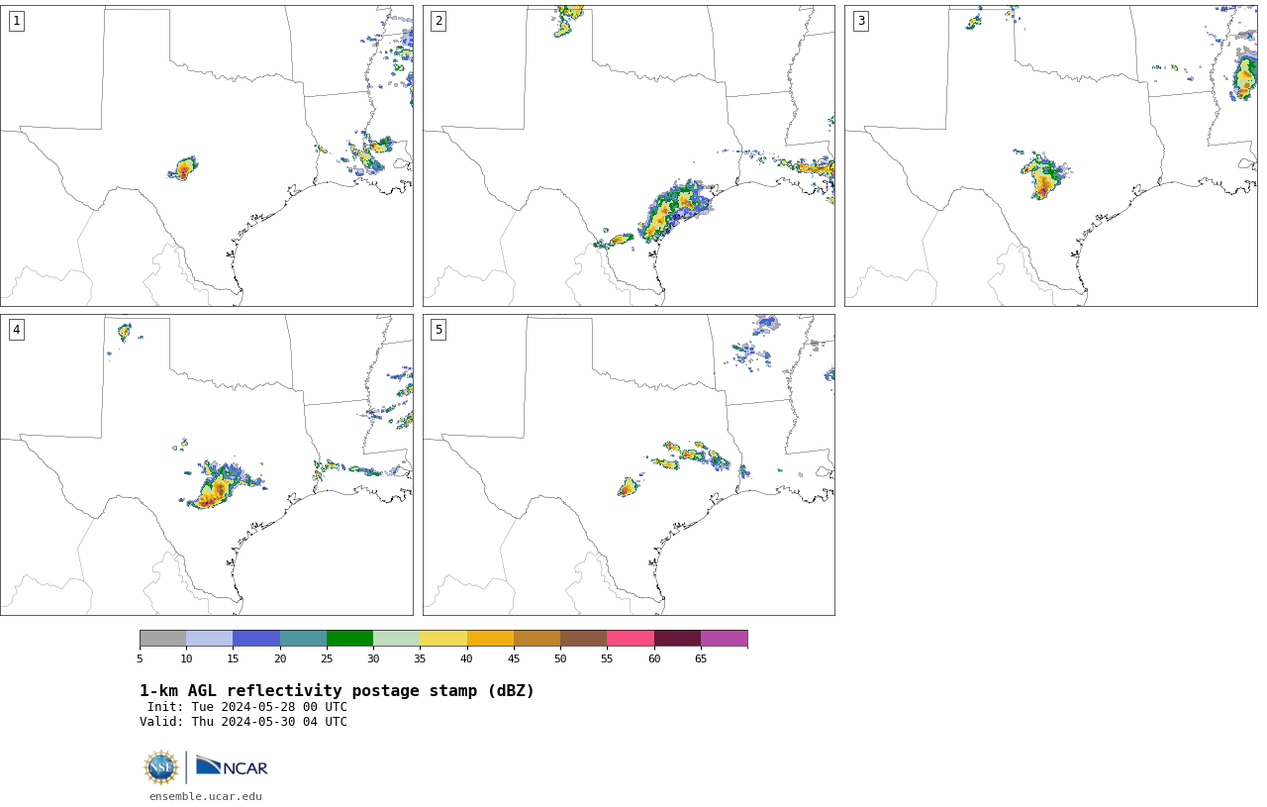
Task: Click the NSF logo
Action: click(x=161, y=767)
